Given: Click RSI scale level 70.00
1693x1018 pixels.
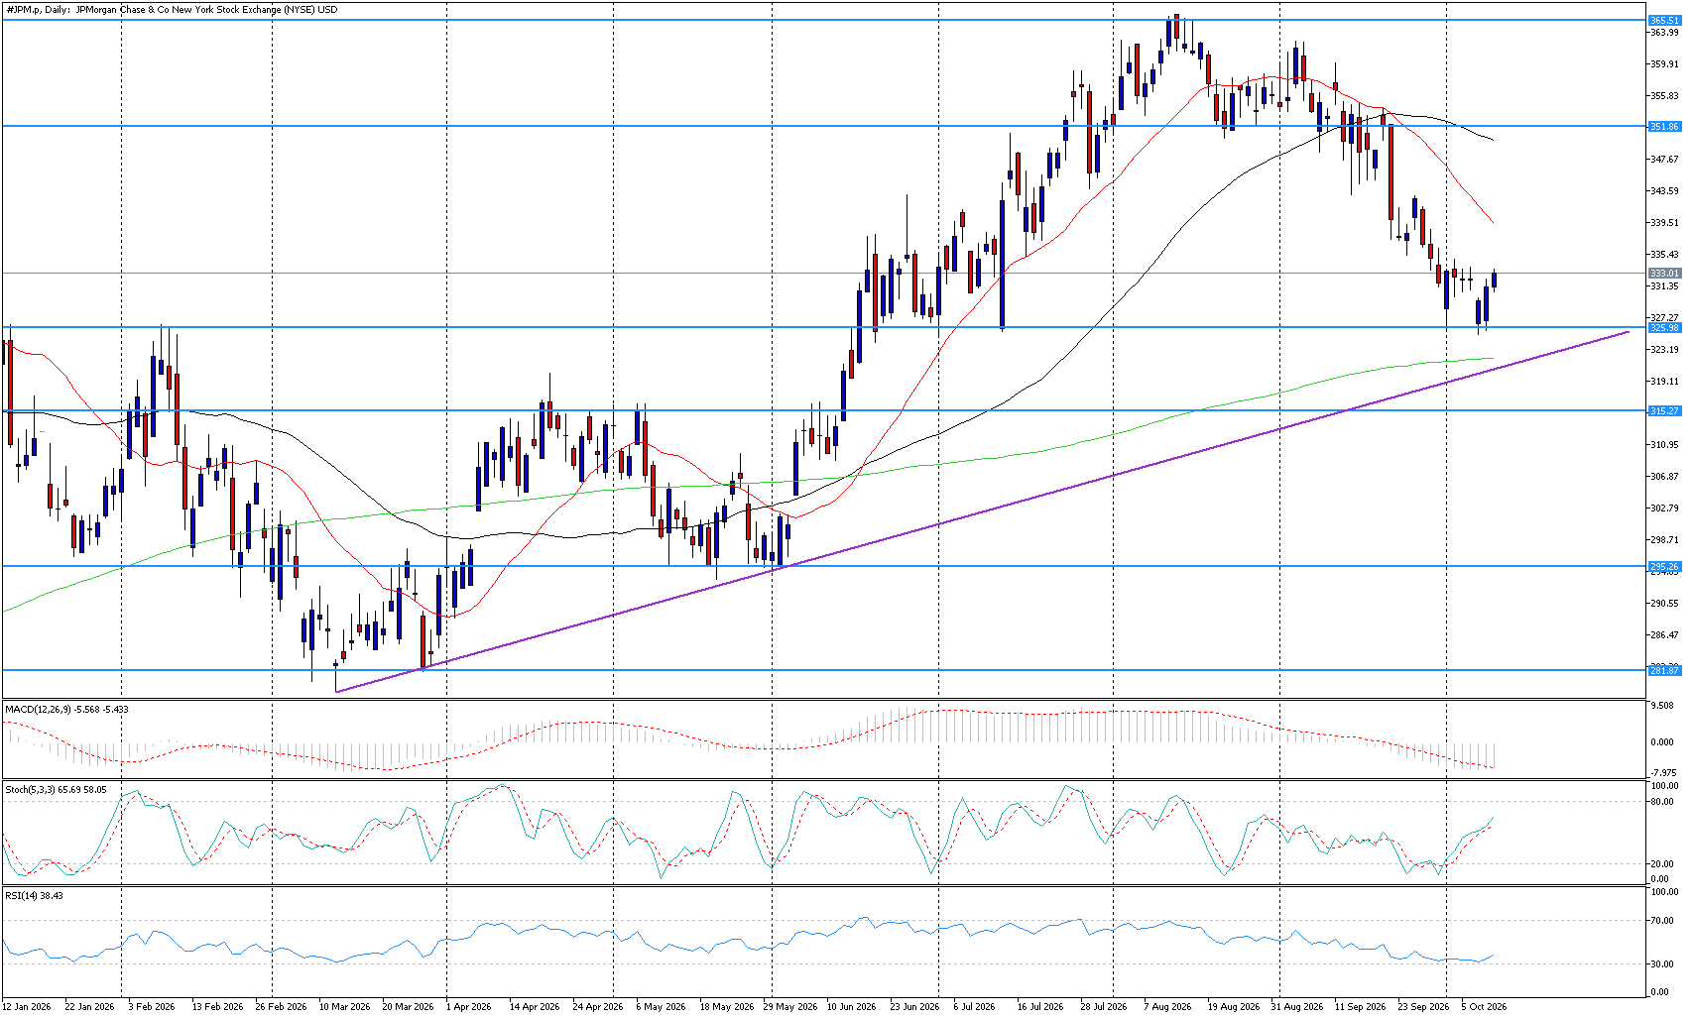Looking at the screenshot, I should 1662,922.
